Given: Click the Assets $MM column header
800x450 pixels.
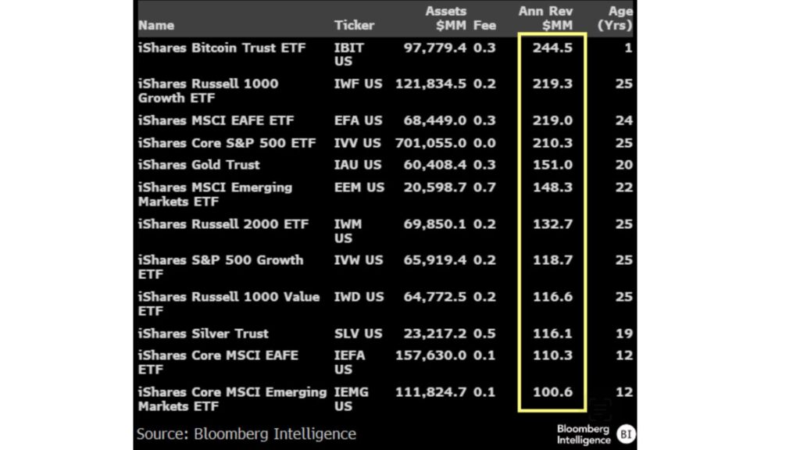Looking at the screenshot, I should [x=445, y=18].
